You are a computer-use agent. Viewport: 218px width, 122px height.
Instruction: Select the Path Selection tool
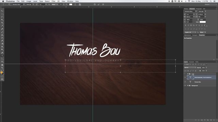(x=2, y=59)
